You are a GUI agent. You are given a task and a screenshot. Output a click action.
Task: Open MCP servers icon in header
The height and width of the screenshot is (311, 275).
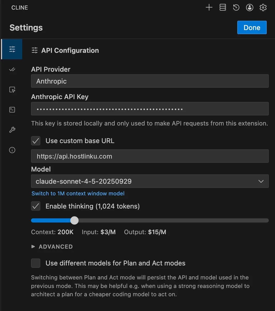pyautogui.click(x=223, y=8)
